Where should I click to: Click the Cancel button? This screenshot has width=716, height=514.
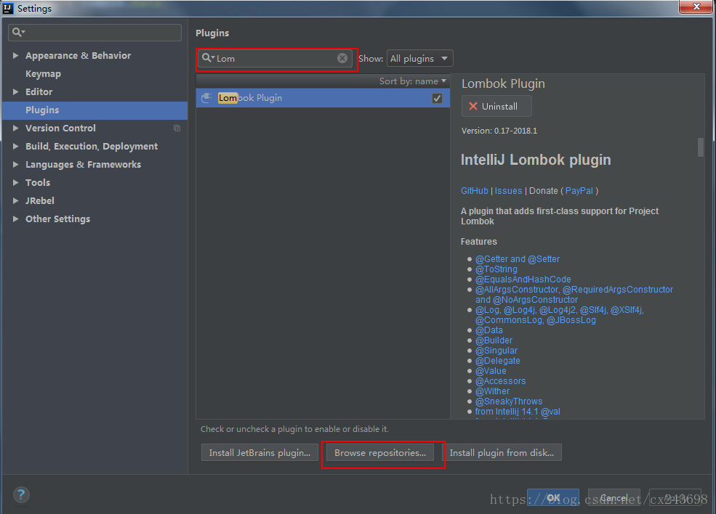[x=614, y=497]
